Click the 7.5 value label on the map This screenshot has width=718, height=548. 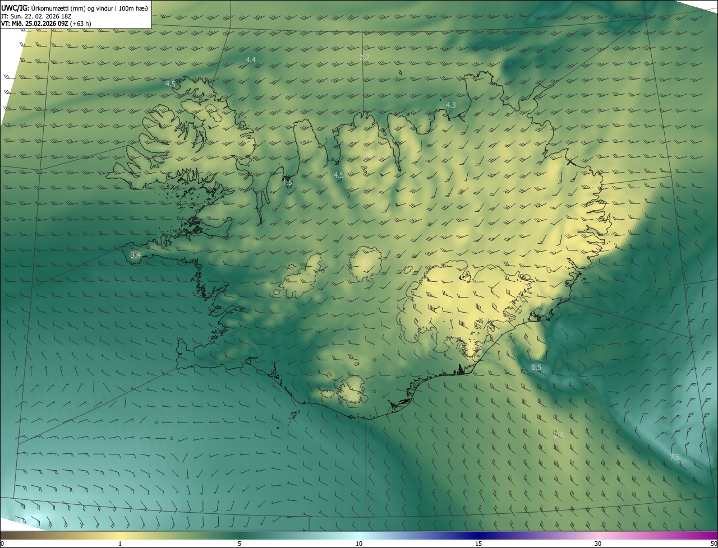[675, 457]
